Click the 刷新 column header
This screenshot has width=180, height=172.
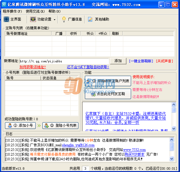pyautogui.click(x=116, y=34)
